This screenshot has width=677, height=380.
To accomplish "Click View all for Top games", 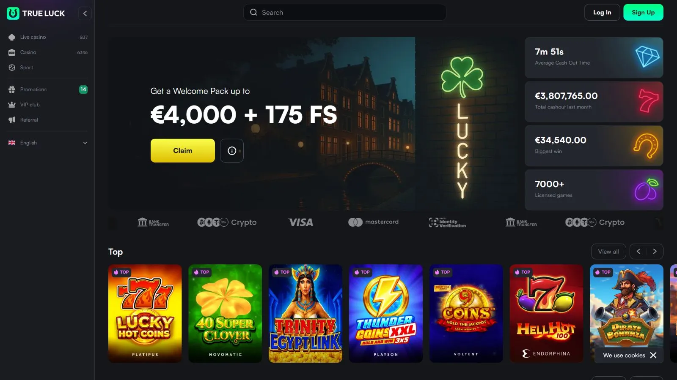I will point(608,252).
